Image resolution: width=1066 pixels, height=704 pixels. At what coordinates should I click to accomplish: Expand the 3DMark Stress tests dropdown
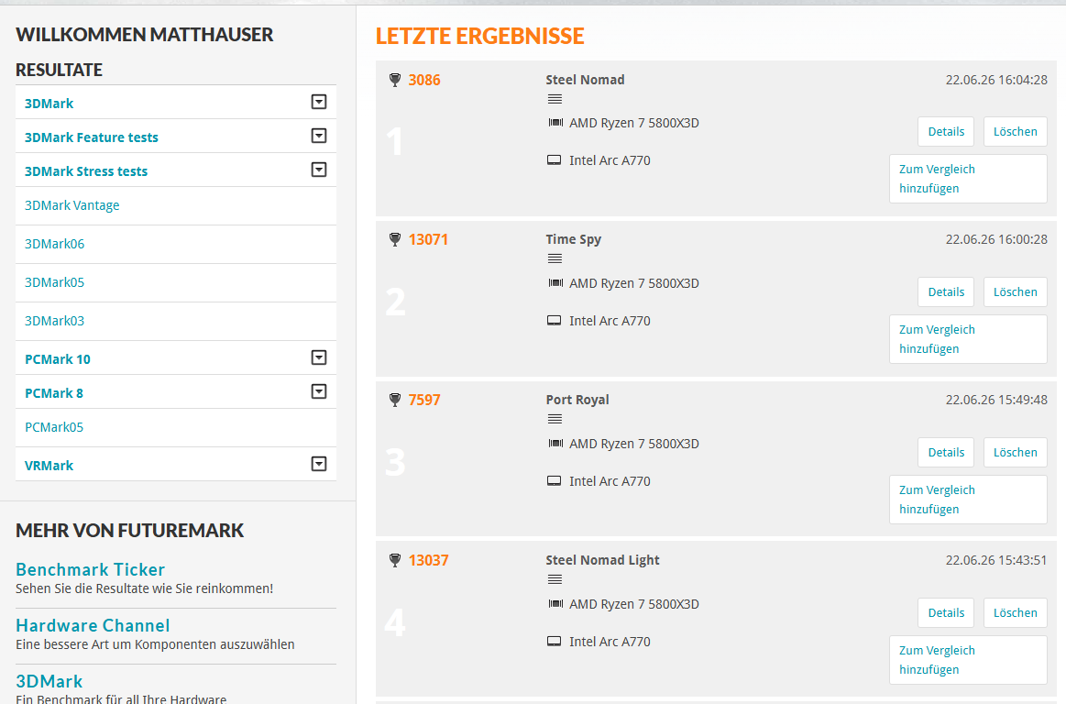pyautogui.click(x=319, y=170)
